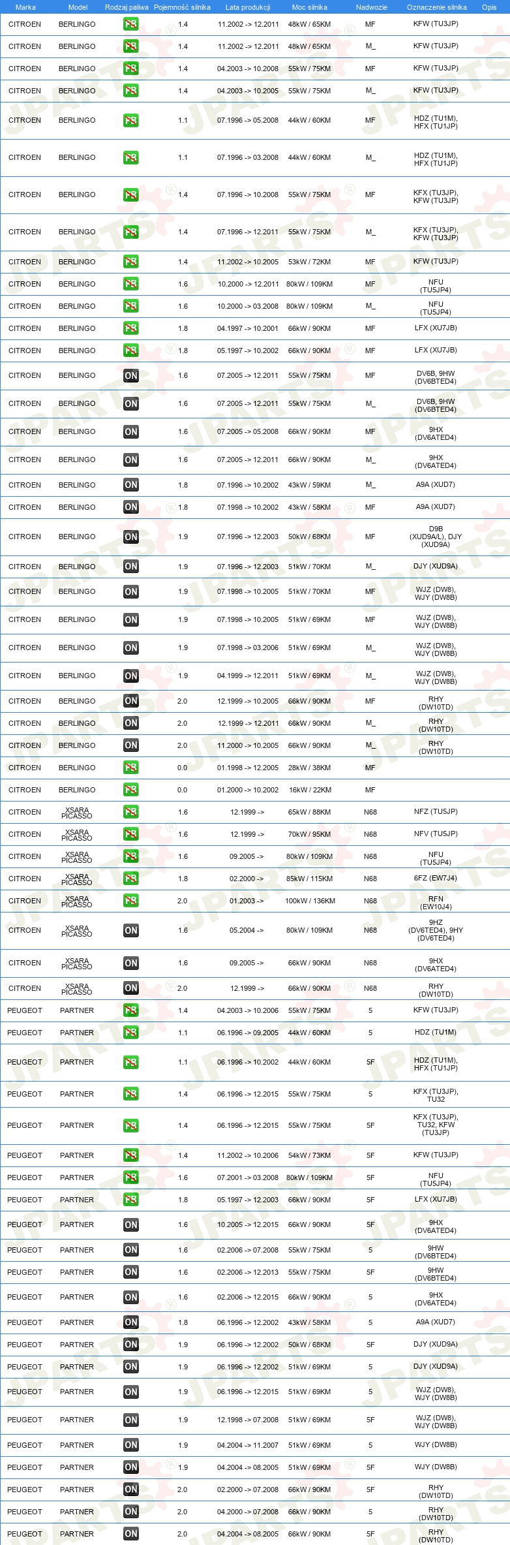Screen dimensions: 510x1545
Task: Click the '04.1999 -> 12.2011' production years cell
Action: [248, 676]
